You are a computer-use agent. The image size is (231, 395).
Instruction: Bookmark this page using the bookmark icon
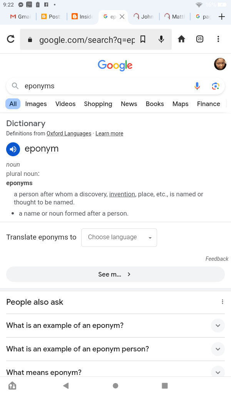click(x=143, y=39)
